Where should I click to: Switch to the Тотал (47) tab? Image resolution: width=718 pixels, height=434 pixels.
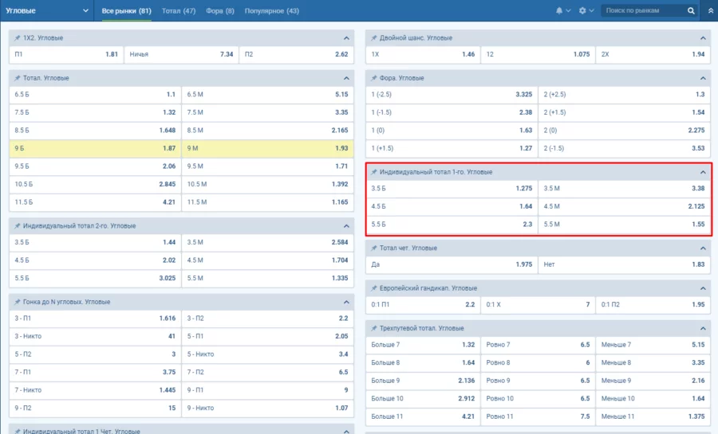pyautogui.click(x=178, y=11)
